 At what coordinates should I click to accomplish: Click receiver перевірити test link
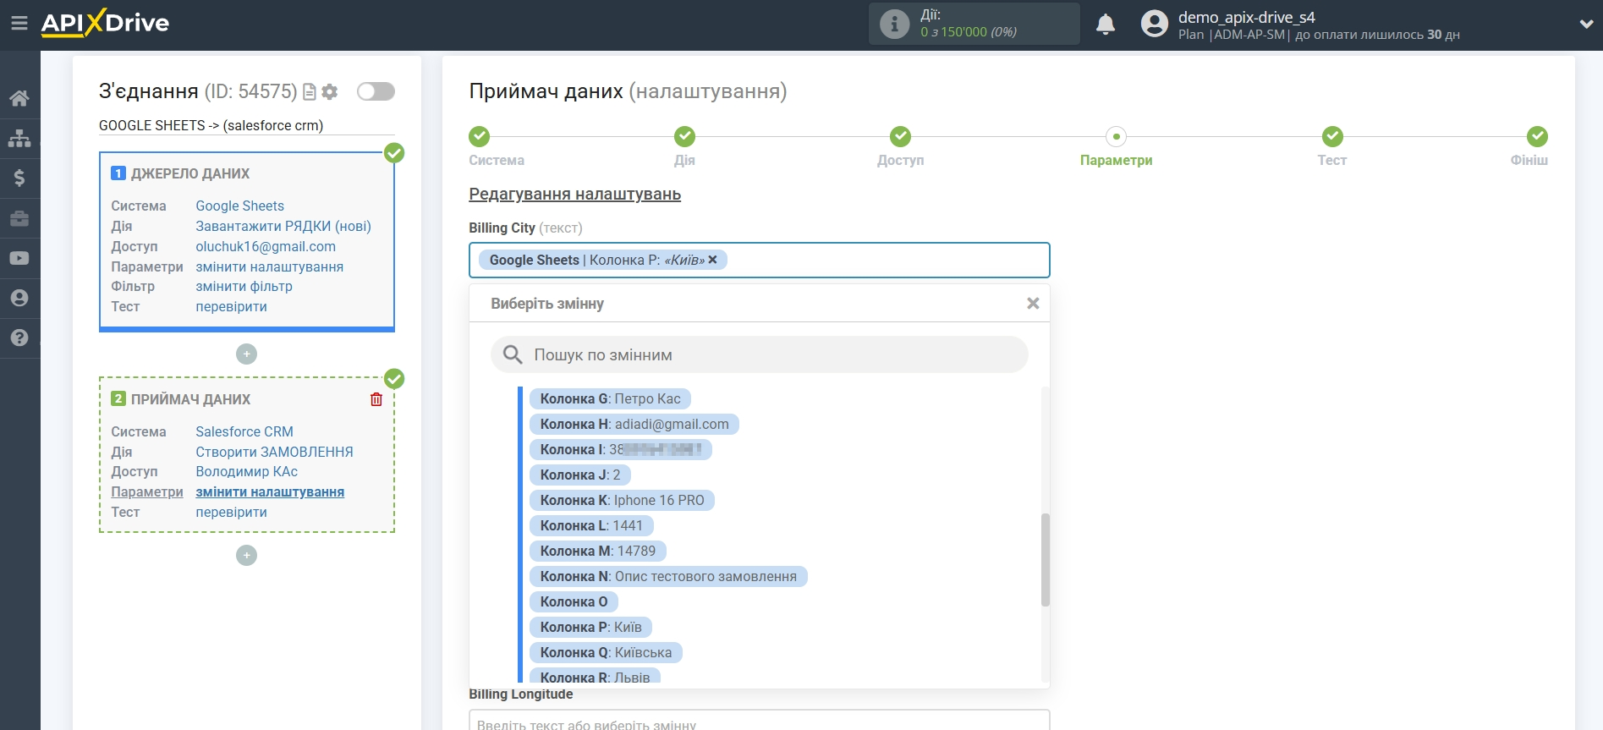pos(231,512)
